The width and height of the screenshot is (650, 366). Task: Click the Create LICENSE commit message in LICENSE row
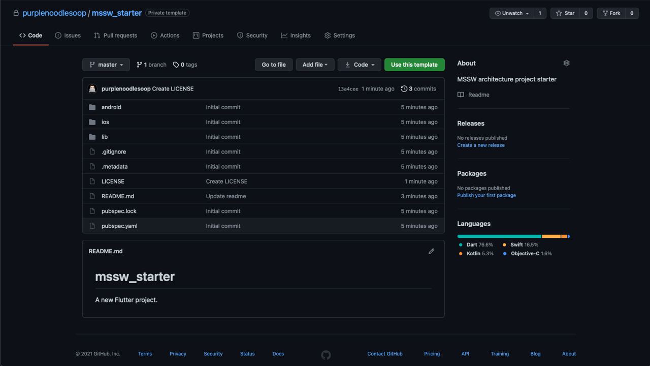[x=226, y=181]
